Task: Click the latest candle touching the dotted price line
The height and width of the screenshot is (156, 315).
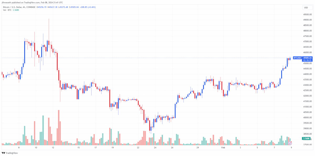Action: 290,58
